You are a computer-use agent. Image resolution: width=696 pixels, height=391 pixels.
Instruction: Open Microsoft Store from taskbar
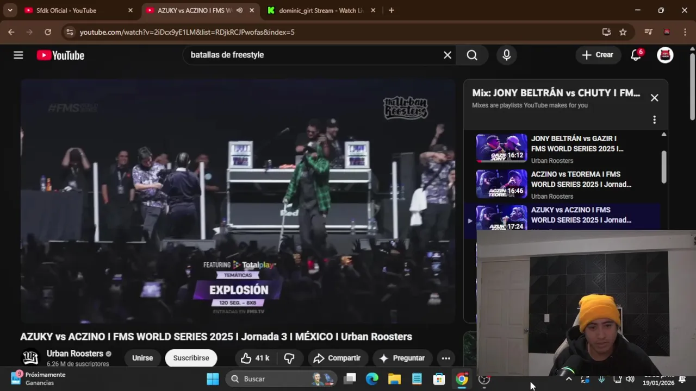[x=439, y=379]
